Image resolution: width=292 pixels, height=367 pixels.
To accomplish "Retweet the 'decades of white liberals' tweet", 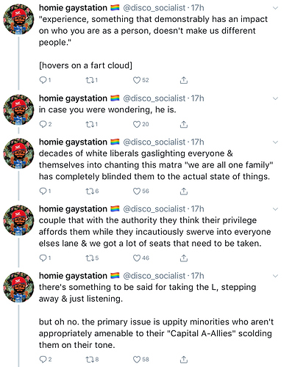I will click(89, 191).
